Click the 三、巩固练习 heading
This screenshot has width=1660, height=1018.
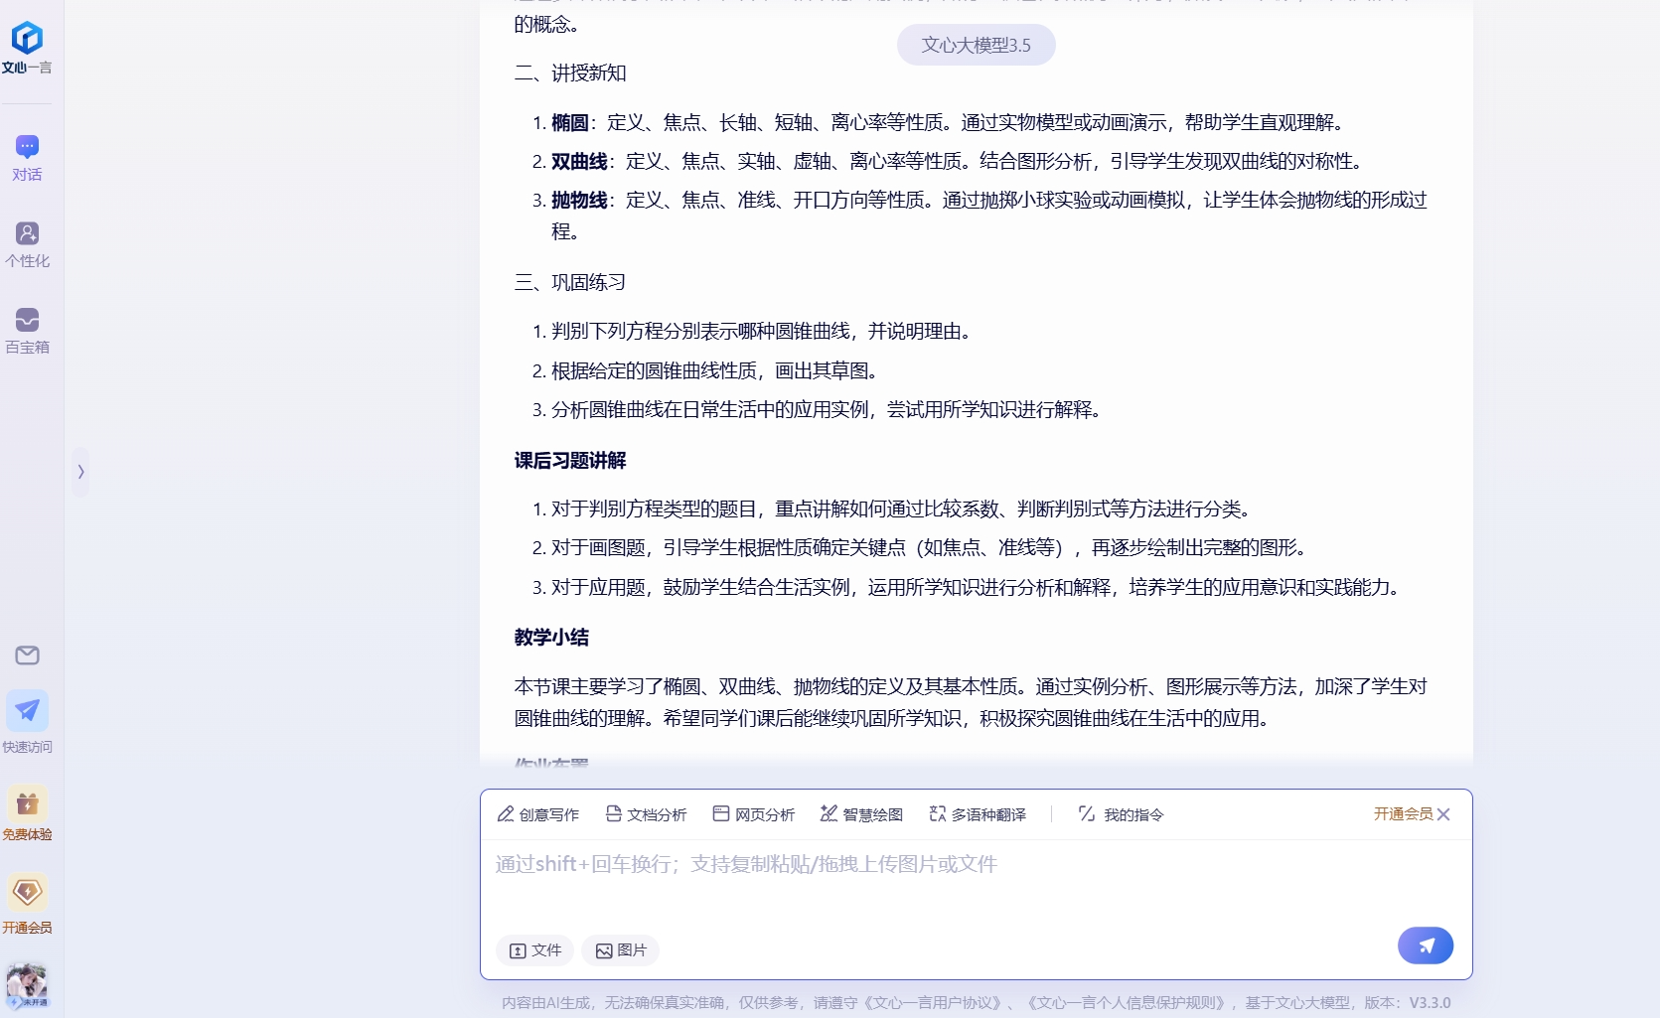pyautogui.click(x=570, y=283)
